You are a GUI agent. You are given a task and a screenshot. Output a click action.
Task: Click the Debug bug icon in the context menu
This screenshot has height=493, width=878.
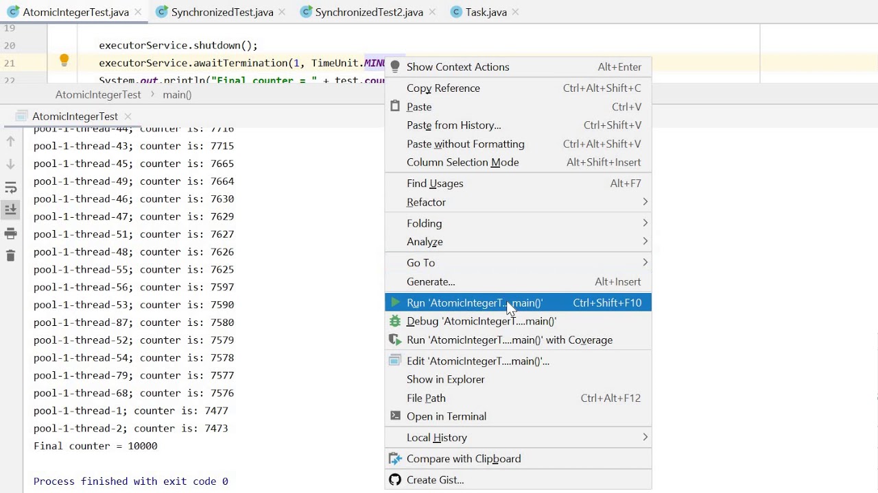[x=394, y=321]
